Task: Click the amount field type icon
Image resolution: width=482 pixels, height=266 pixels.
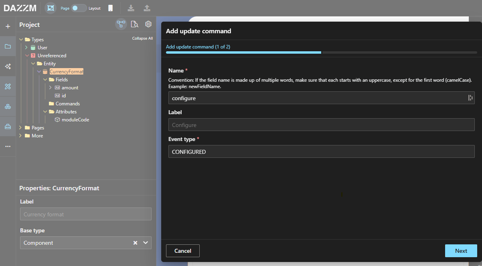Action: click(57, 88)
